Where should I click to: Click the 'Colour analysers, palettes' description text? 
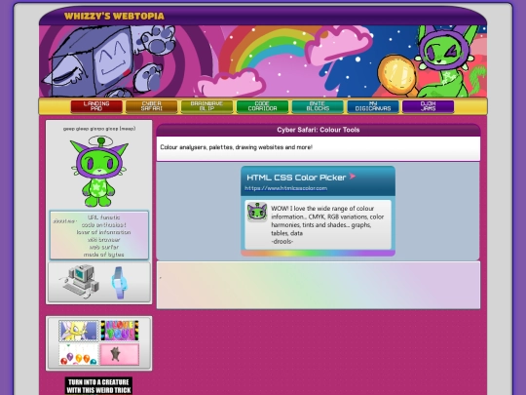236,147
